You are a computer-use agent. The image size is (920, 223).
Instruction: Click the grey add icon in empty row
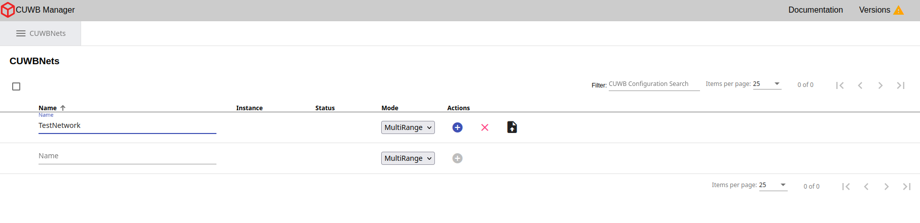point(457,158)
